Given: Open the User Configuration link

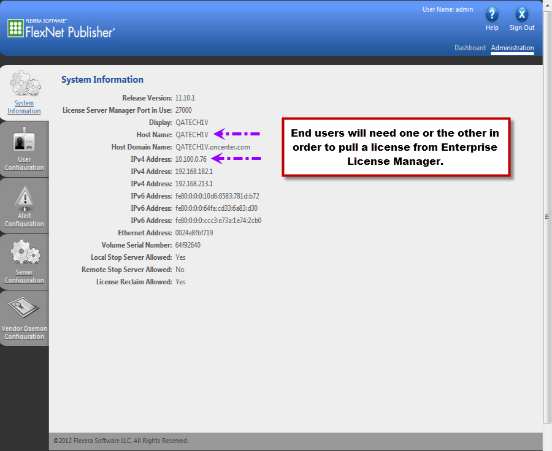Looking at the screenshot, I should coord(25,164).
